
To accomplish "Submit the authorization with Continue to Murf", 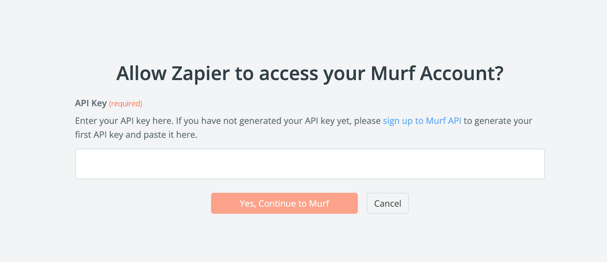I will (284, 203).
